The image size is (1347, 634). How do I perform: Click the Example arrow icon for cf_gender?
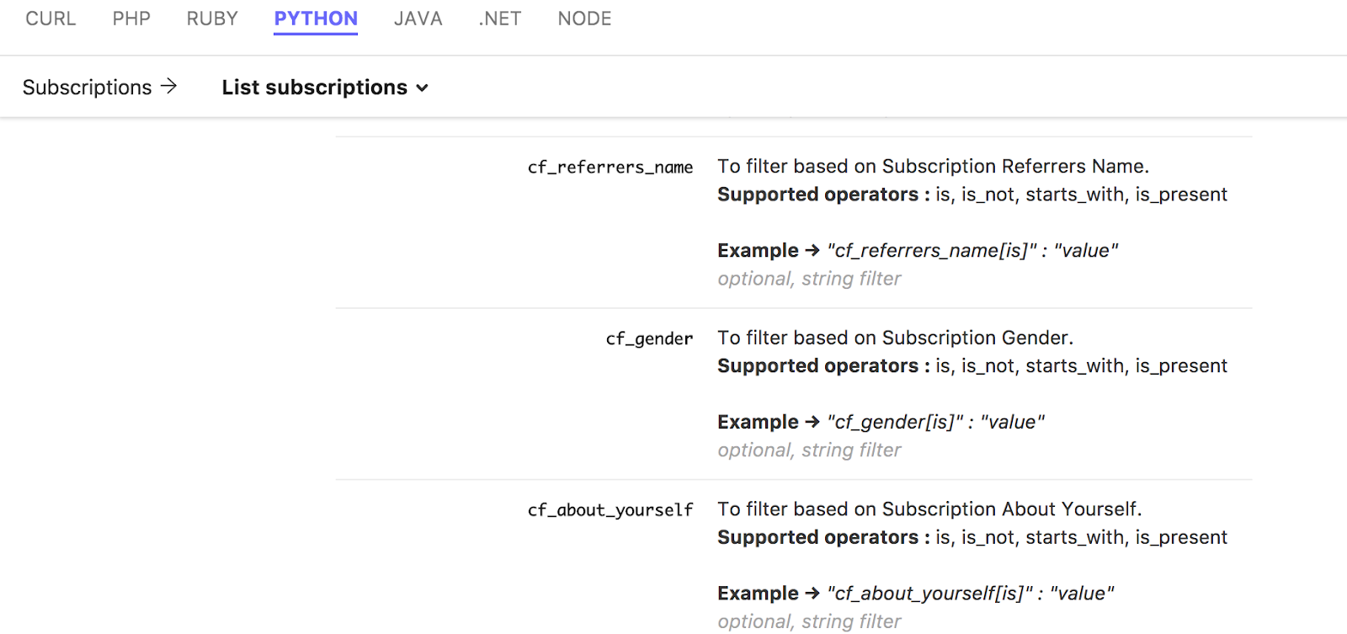812,423
